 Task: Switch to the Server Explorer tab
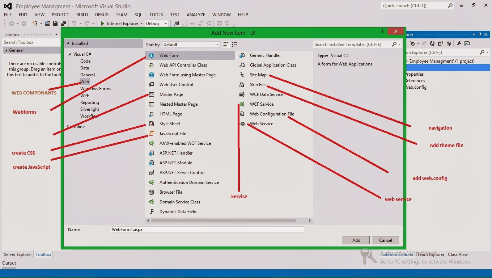click(x=17, y=254)
